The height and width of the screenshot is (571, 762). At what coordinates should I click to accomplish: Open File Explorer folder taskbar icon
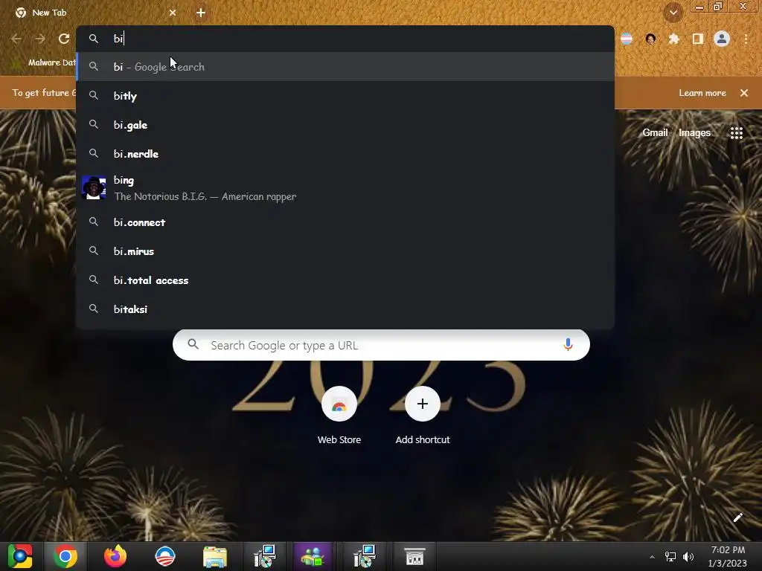(215, 557)
